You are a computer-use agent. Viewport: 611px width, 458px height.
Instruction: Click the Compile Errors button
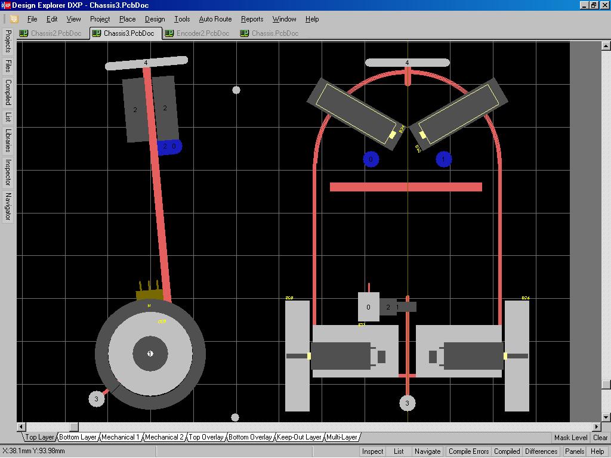point(468,451)
